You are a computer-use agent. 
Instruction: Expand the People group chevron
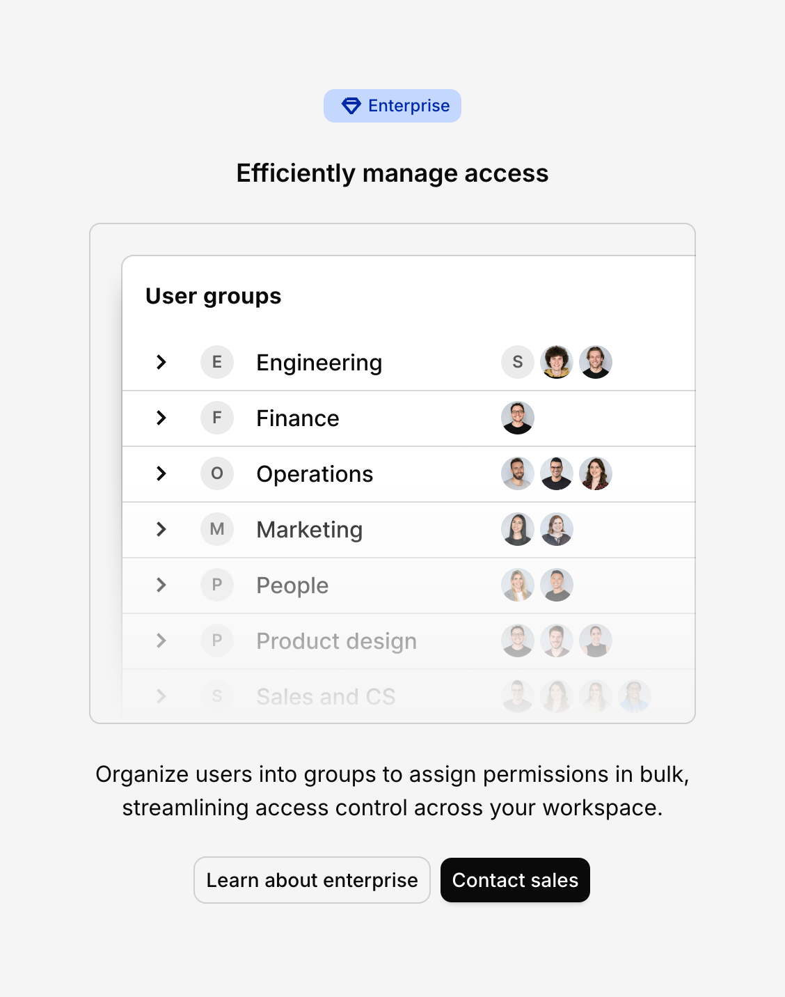click(x=161, y=585)
